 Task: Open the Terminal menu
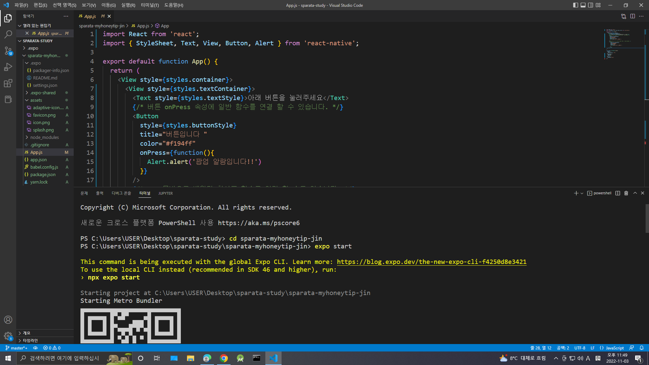(150, 5)
